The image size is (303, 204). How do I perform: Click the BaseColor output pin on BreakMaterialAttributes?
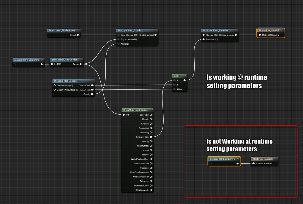coord(151,115)
